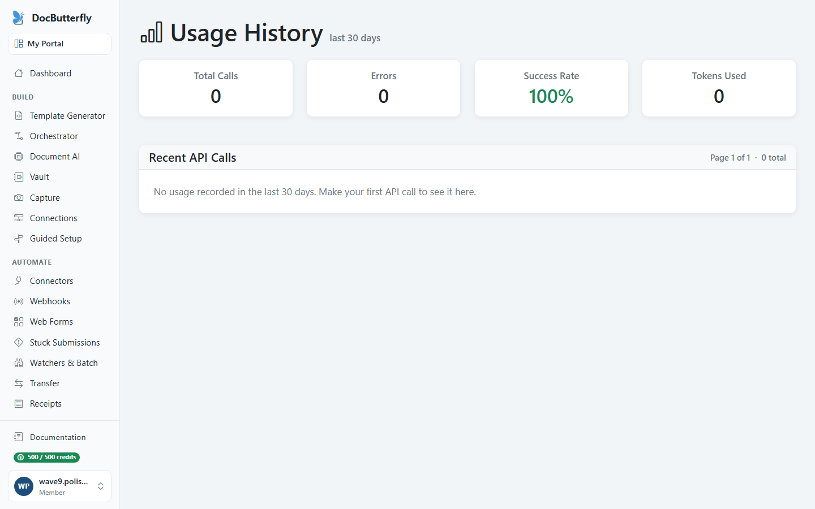Click the Success Rate 100% value
This screenshot has width=815, height=509.
tap(551, 97)
